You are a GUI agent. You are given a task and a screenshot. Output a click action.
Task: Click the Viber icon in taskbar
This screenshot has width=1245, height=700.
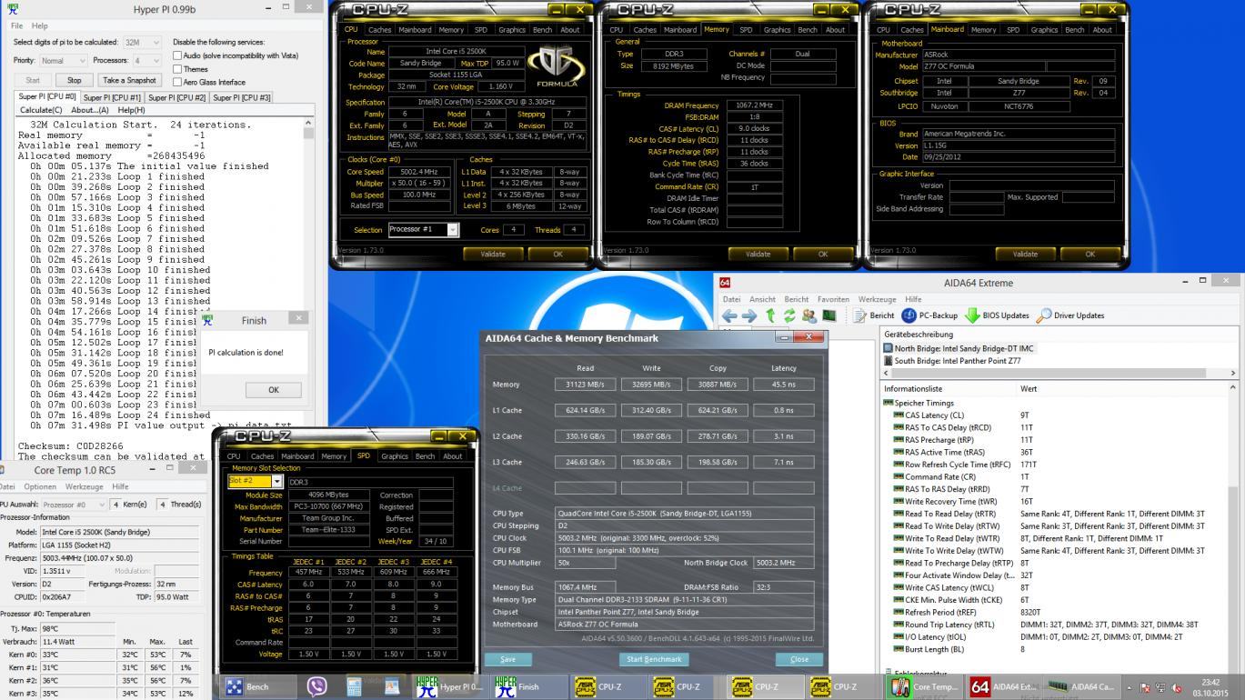(316, 687)
